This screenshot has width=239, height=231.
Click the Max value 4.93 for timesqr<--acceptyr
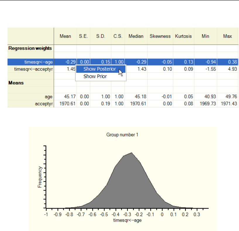pyautogui.click(x=233, y=69)
